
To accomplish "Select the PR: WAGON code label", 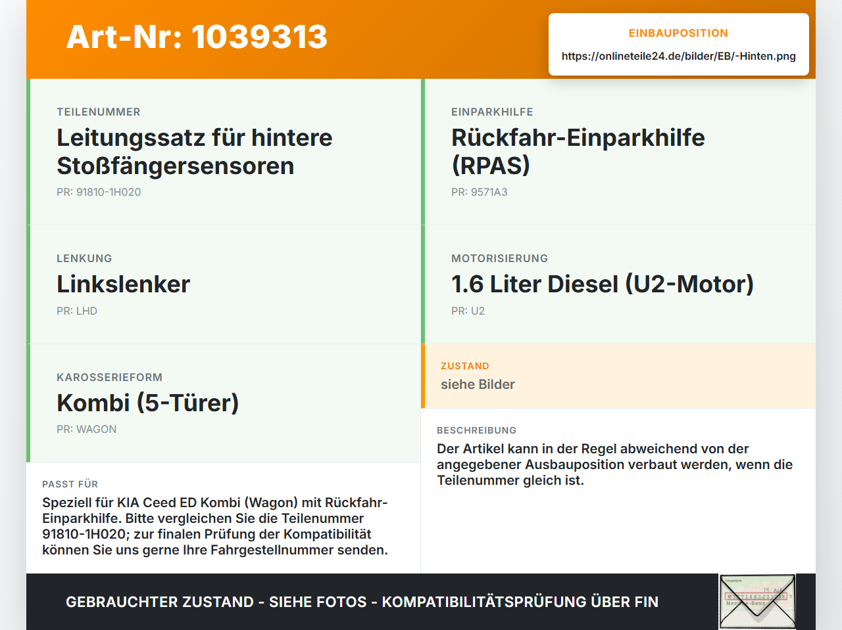I will click(86, 429).
